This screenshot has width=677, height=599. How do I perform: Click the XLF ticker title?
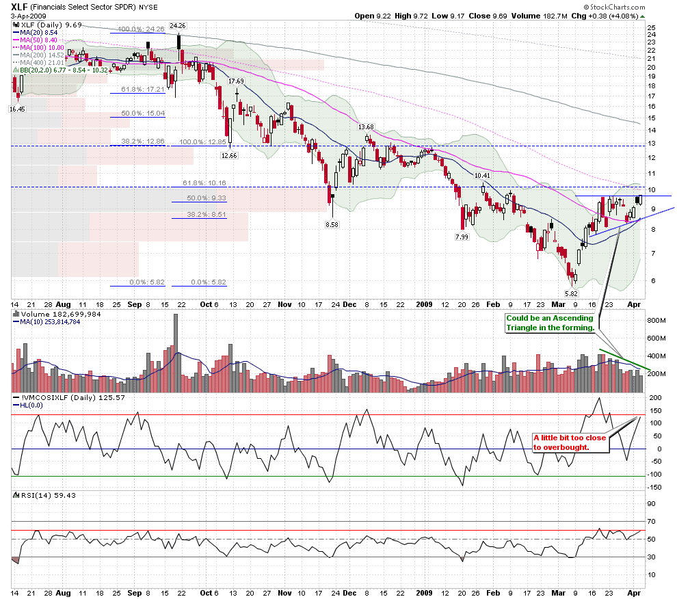click(19, 7)
